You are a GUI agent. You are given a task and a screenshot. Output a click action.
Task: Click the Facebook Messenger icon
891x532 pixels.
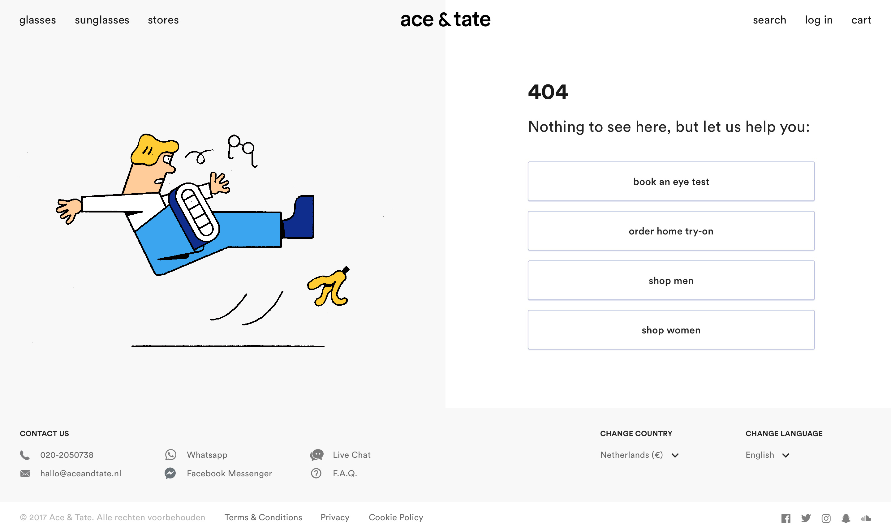pos(170,474)
